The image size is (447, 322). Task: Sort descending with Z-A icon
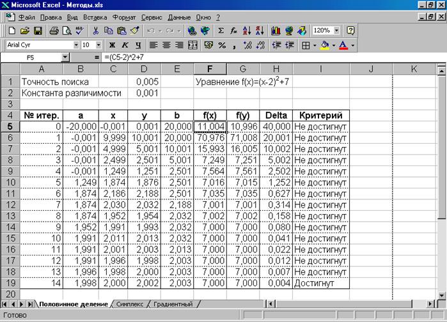260,31
